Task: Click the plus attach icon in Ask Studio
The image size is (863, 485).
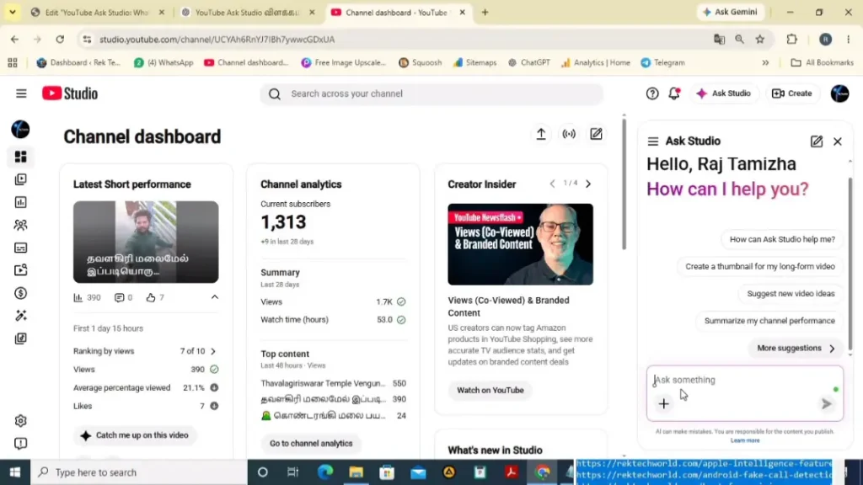Action: click(664, 404)
